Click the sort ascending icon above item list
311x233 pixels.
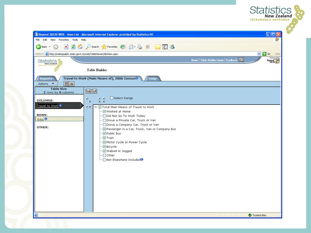(x=94, y=91)
